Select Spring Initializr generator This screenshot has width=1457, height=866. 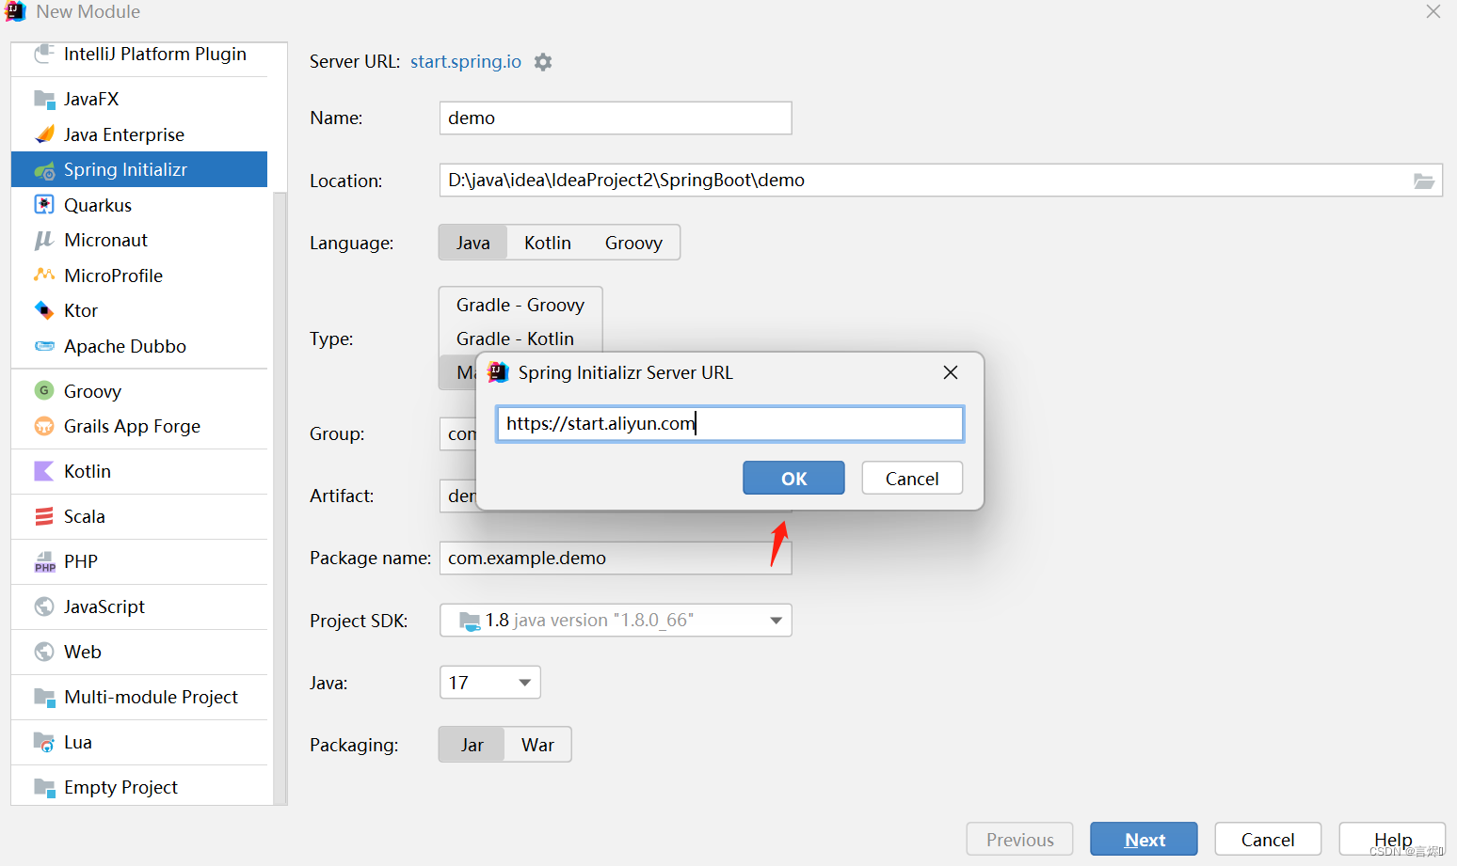(139, 170)
